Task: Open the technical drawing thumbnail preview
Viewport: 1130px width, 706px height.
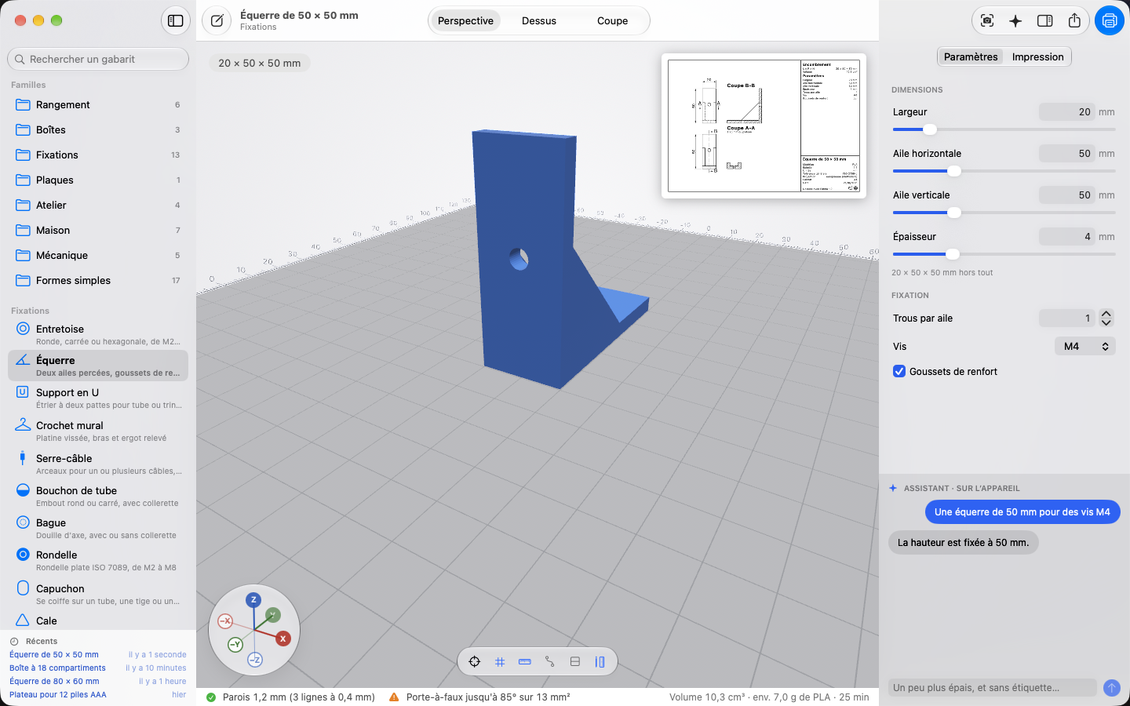Action: tap(764, 126)
